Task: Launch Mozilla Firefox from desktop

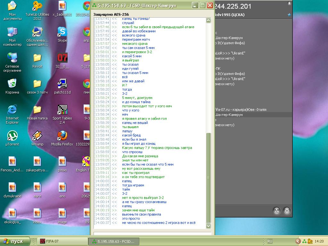Action: click(62, 138)
